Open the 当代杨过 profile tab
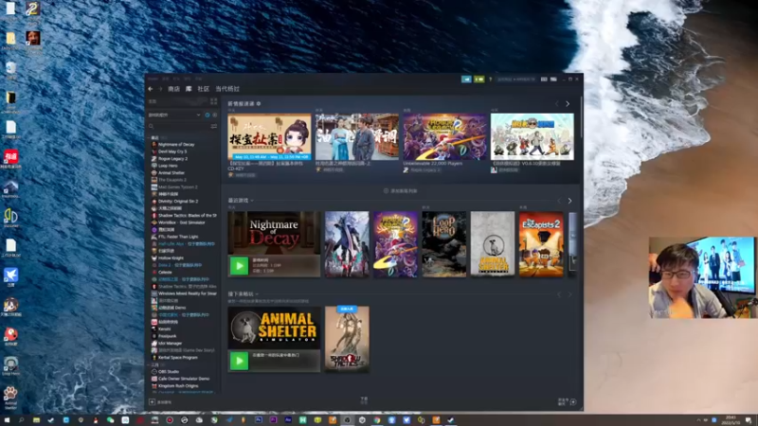Image resolution: width=758 pixels, height=426 pixels. pyautogui.click(x=227, y=89)
